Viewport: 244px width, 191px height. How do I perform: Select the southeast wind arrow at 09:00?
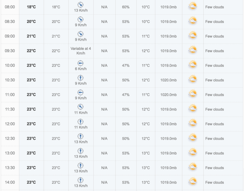(80, 34)
